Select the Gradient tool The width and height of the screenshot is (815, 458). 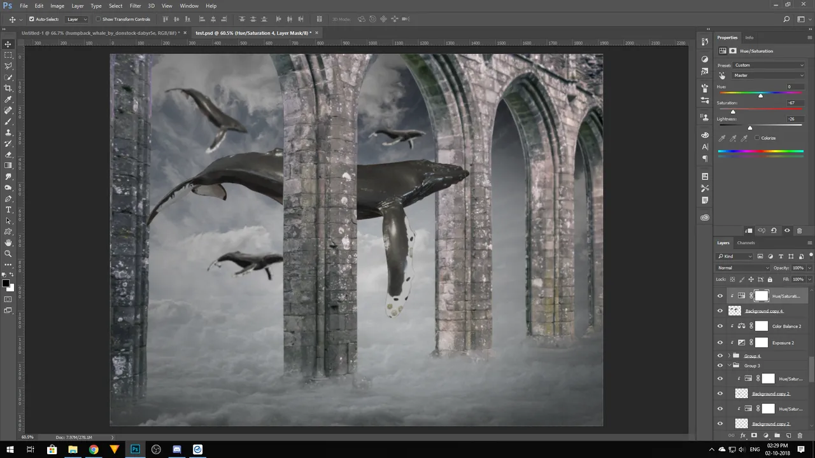click(8, 165)
